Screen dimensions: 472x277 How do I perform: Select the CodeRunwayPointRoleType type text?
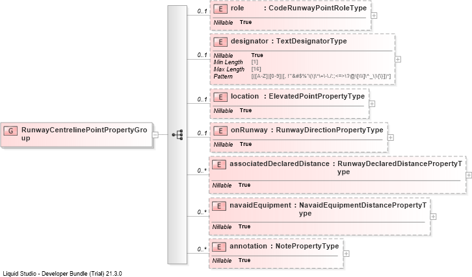pos(317,8)
